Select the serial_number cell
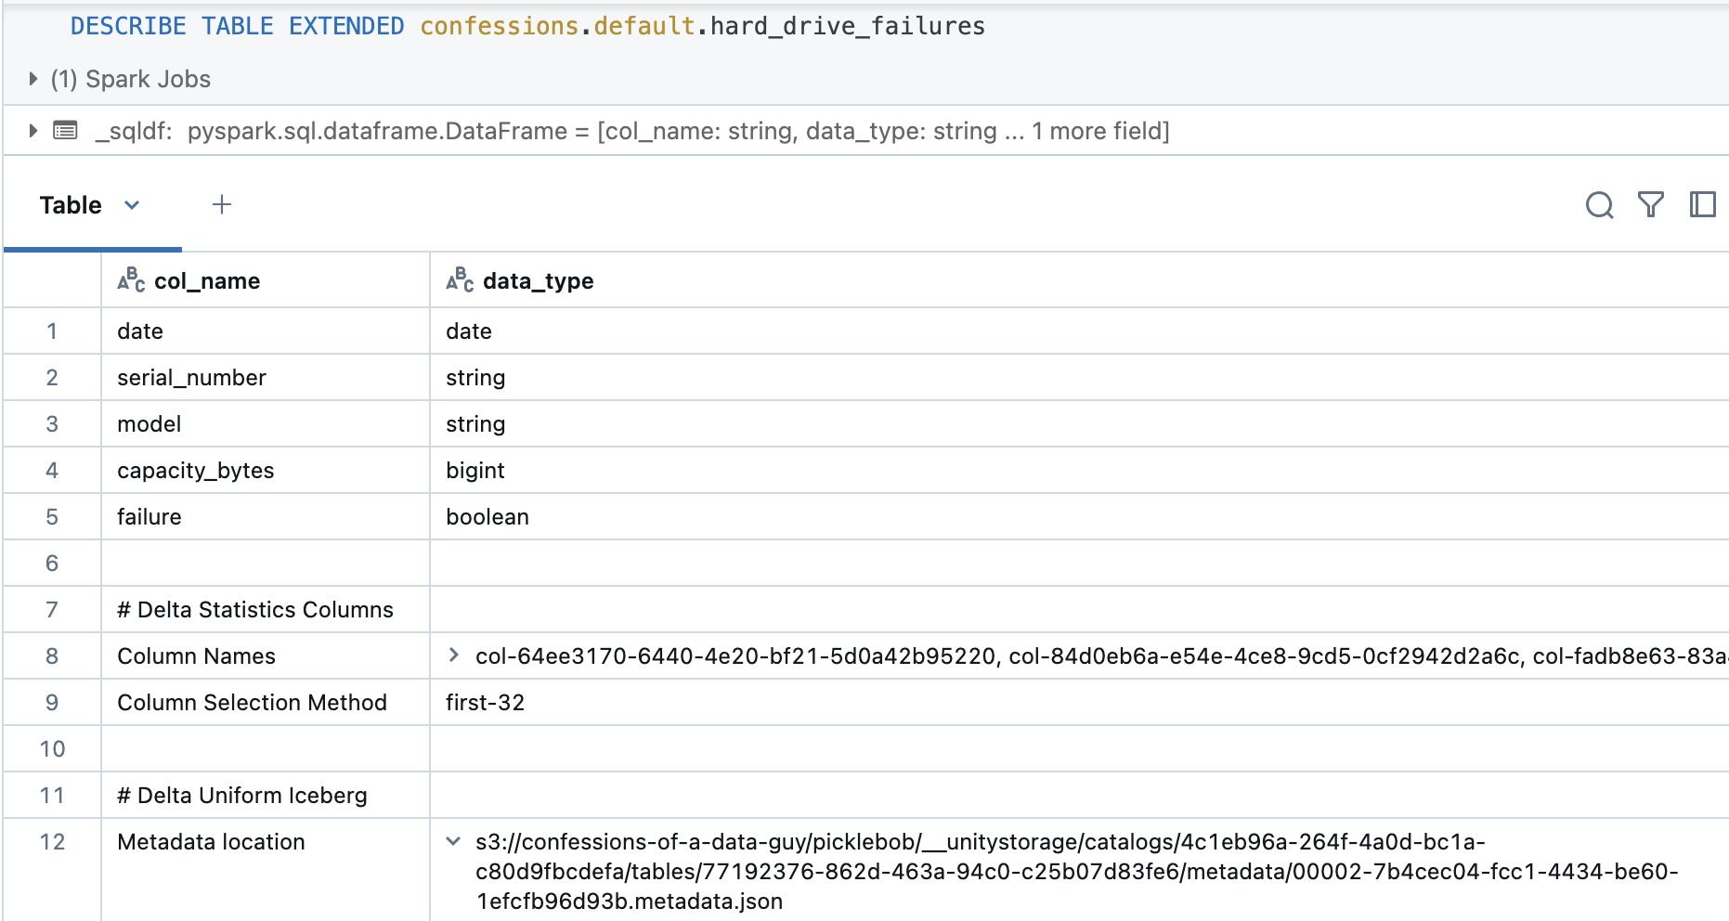 pos(191,378)
